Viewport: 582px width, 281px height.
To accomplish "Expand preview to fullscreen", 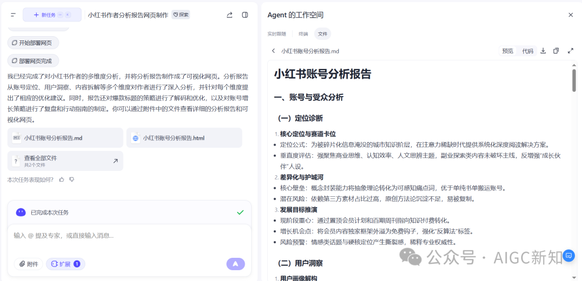I will point(571,51).
